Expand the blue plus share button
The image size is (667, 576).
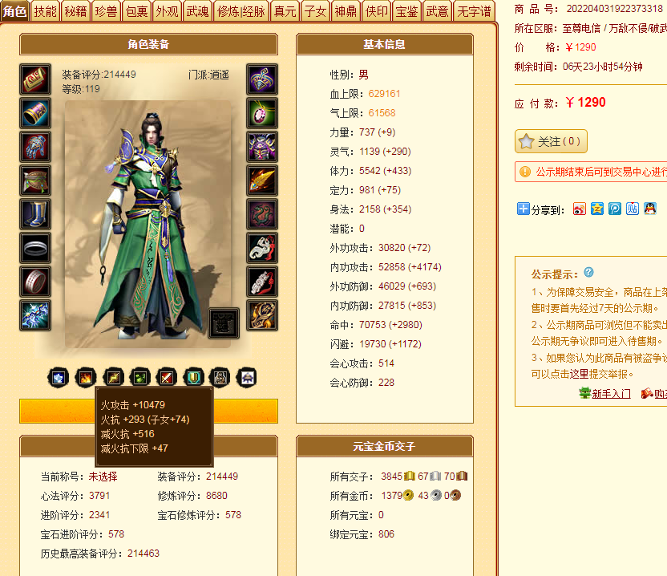point(523,209)
